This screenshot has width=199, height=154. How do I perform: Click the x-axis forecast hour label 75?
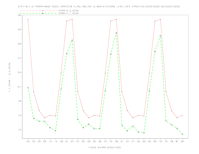coord(166,141)
